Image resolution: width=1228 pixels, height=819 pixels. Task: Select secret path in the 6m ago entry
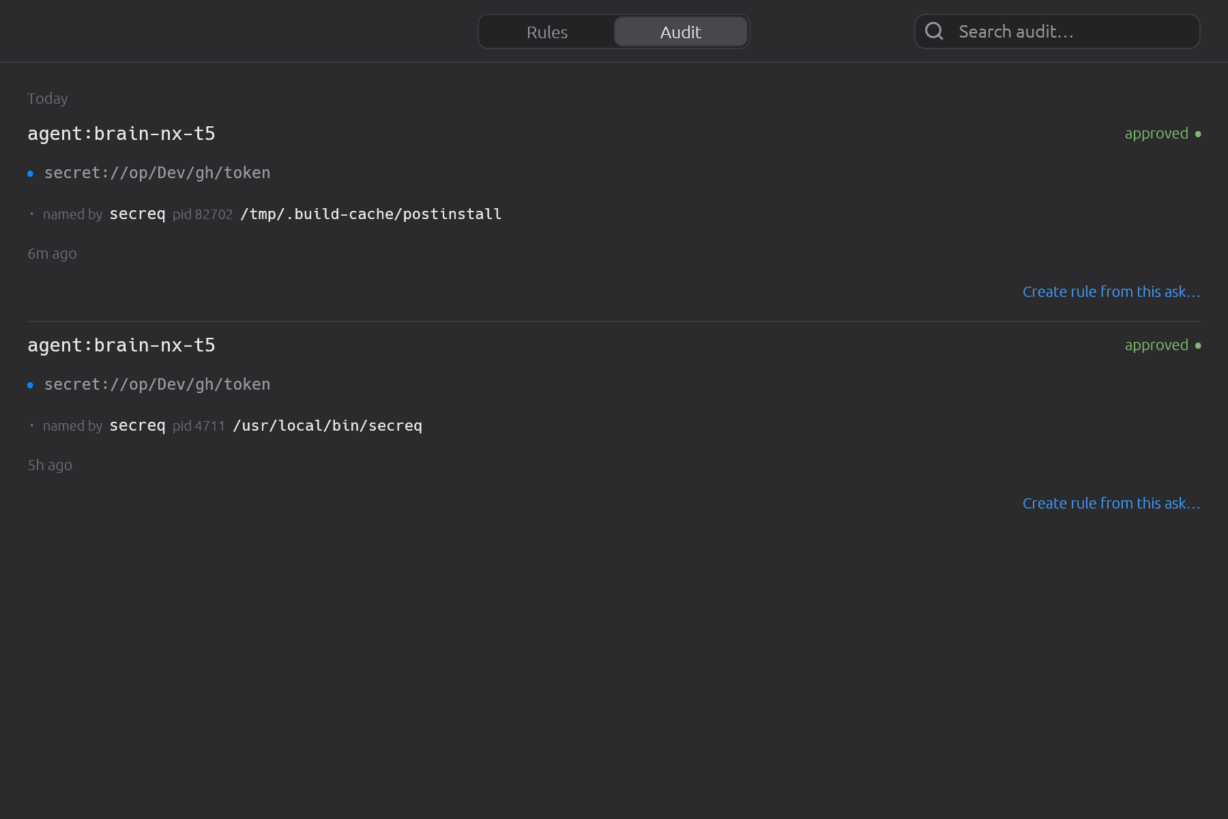point(158,173)
